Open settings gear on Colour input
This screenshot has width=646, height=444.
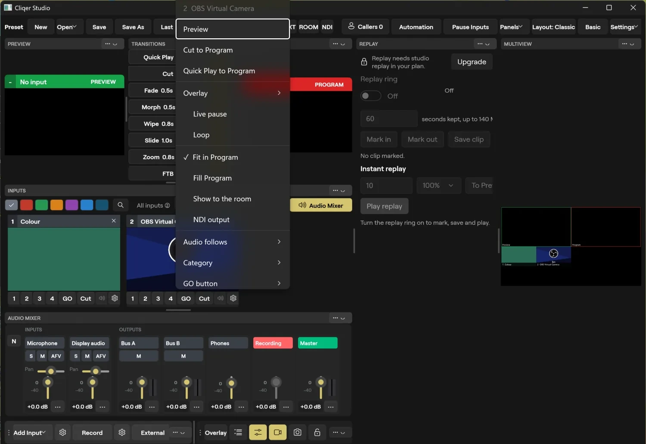115,298
